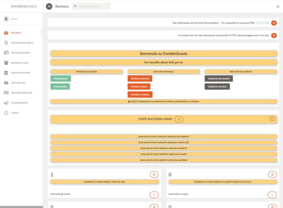Open the settings gear icon at top right
The width and height of the screenshot is (283, 208).
click(278, 6)
